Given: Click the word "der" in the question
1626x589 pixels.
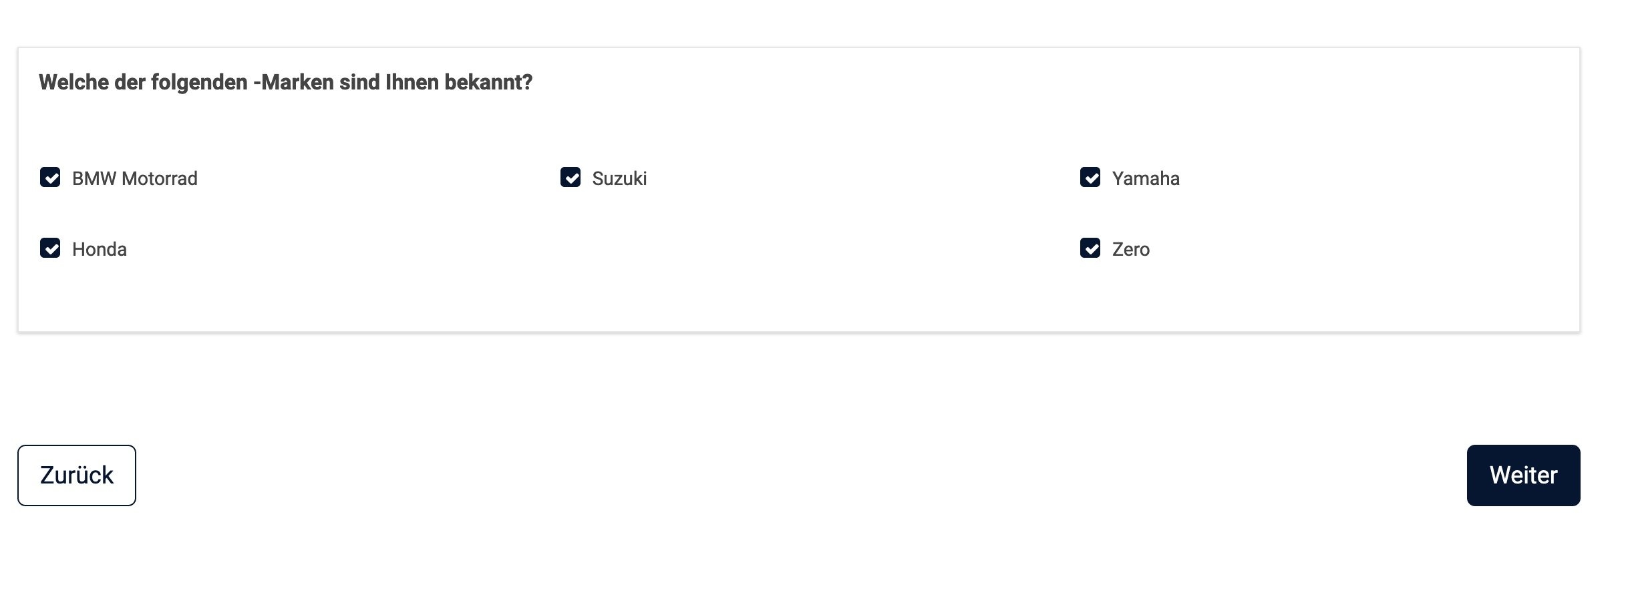Looking at the screenshot, I should (130, 83).
